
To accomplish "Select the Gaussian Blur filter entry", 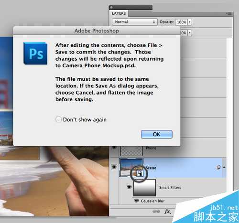I will click(152, 201).
